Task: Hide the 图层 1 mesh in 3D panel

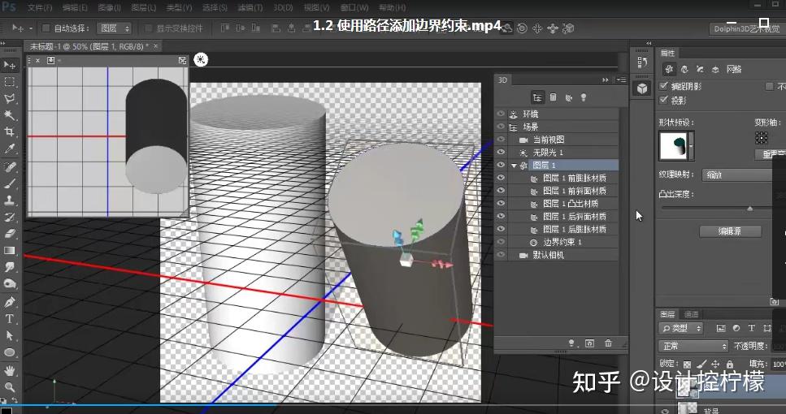Action: coord(500,165)
